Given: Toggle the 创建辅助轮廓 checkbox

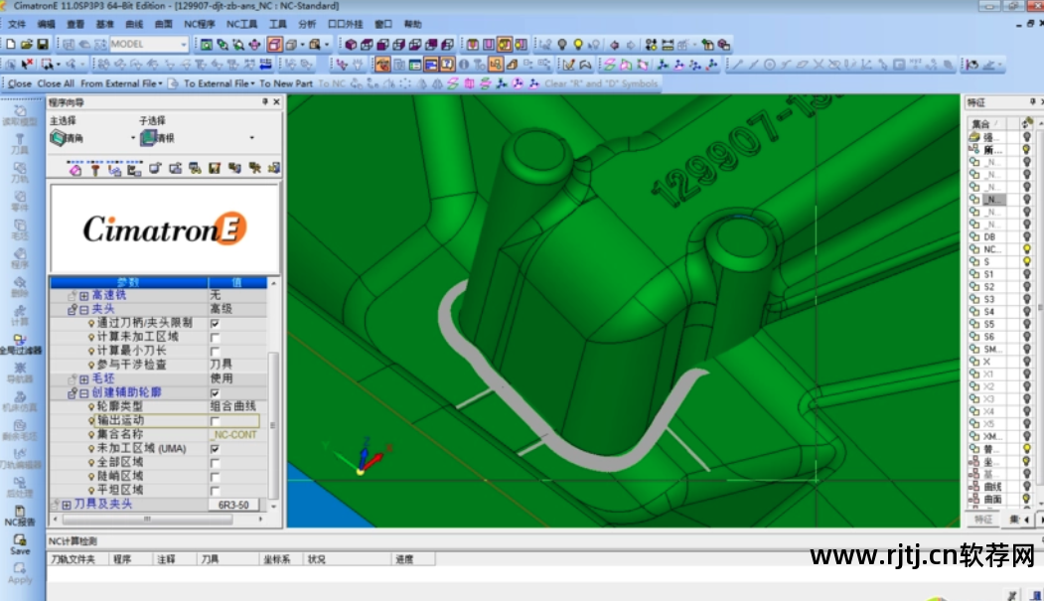Looking at the screenshot, I should tap(216, 393).
